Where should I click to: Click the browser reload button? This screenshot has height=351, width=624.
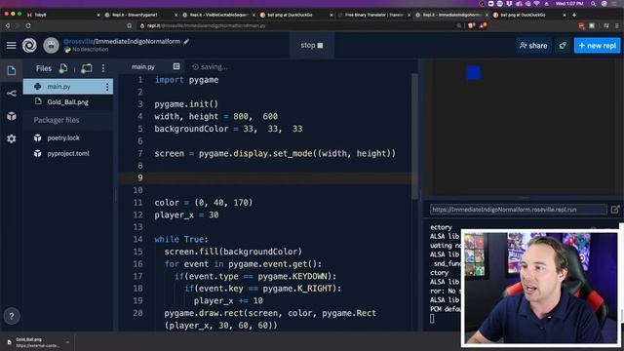tap(28, 26)
